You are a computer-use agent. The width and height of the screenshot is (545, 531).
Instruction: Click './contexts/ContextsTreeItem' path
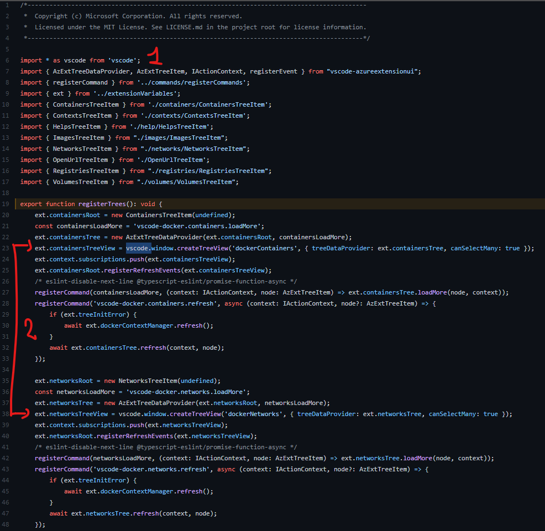coord(195,115)
